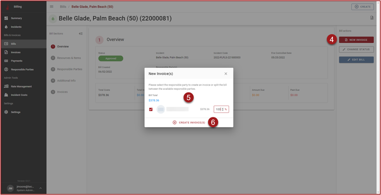
Task: Go to Incidents in sidebar
Action: pos(16,27)
